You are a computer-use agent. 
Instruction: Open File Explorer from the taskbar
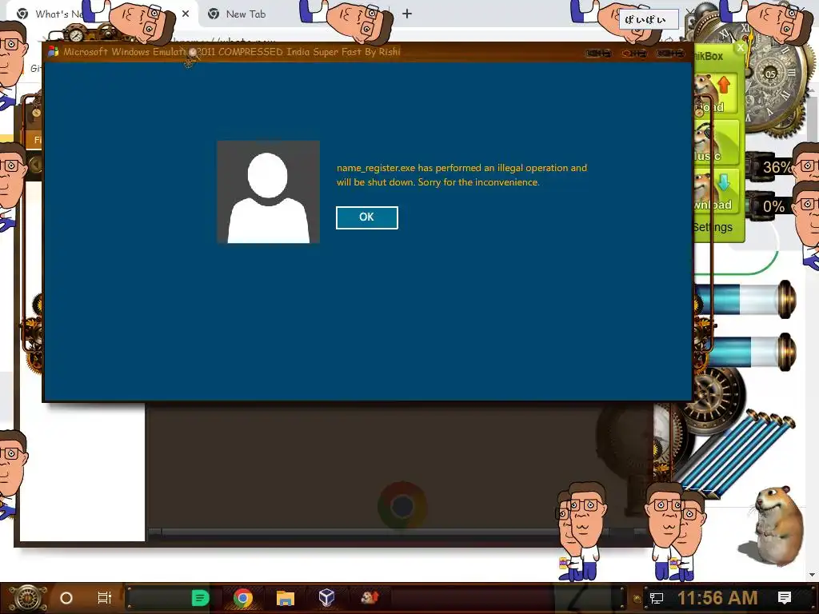point(286,598)
